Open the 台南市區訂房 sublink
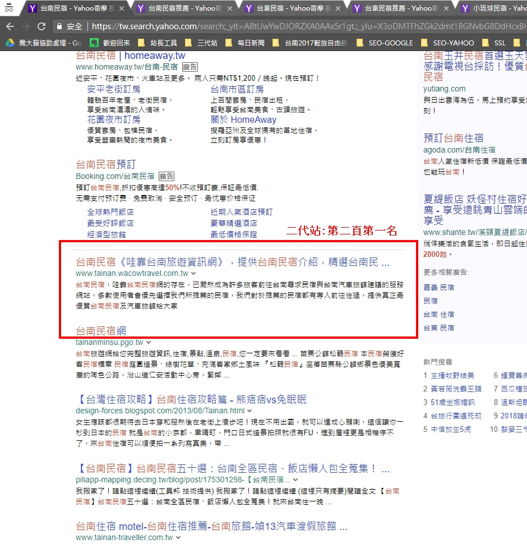This screenshot has width=527, height=544. 237,90
